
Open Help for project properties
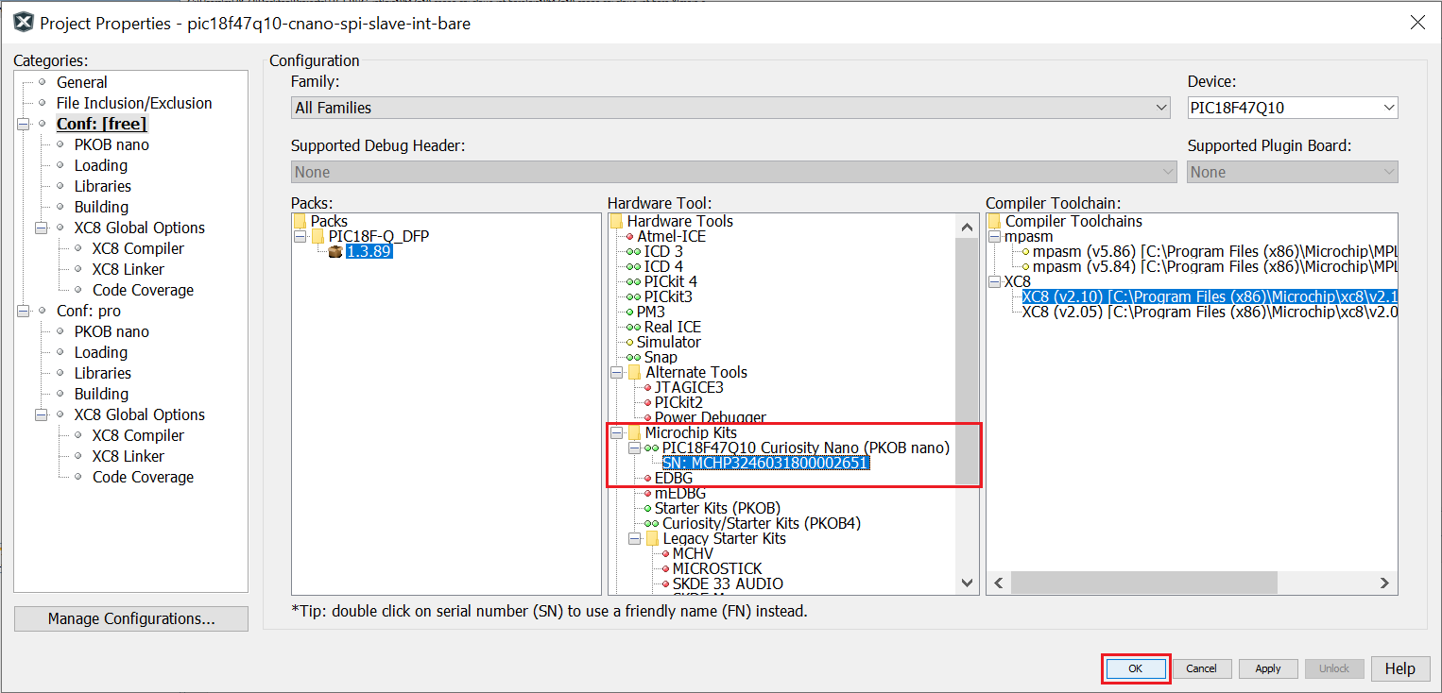[1399, 668]
